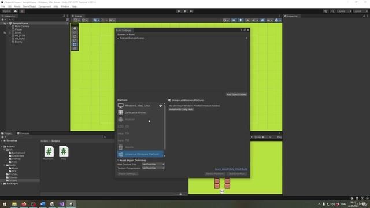370x208 pixels.
Task: Open the Layers dropdown
Action: [344, 11]
